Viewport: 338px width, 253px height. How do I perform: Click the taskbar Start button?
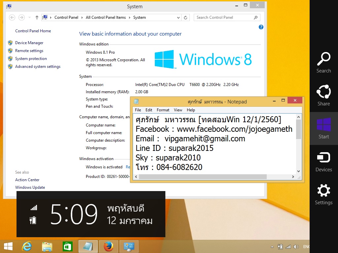8,246
